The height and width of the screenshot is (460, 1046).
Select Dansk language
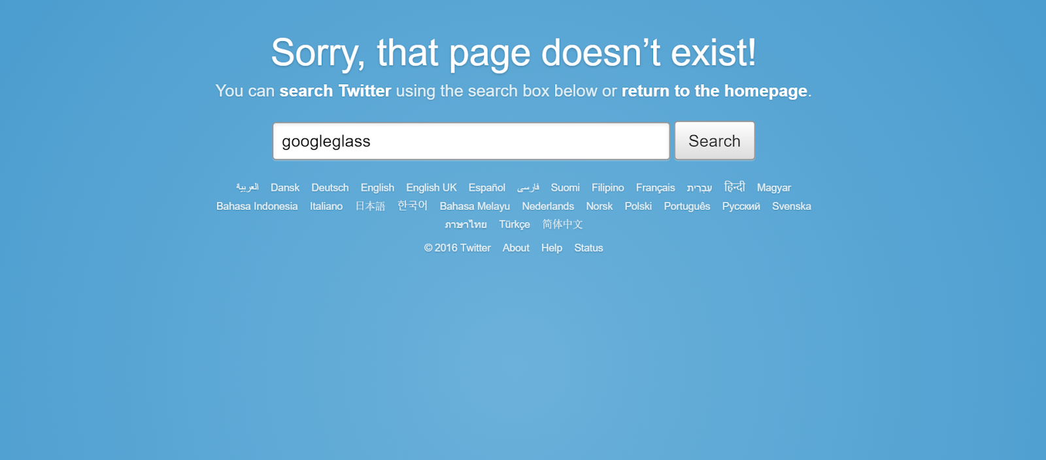tap(285, 188)
